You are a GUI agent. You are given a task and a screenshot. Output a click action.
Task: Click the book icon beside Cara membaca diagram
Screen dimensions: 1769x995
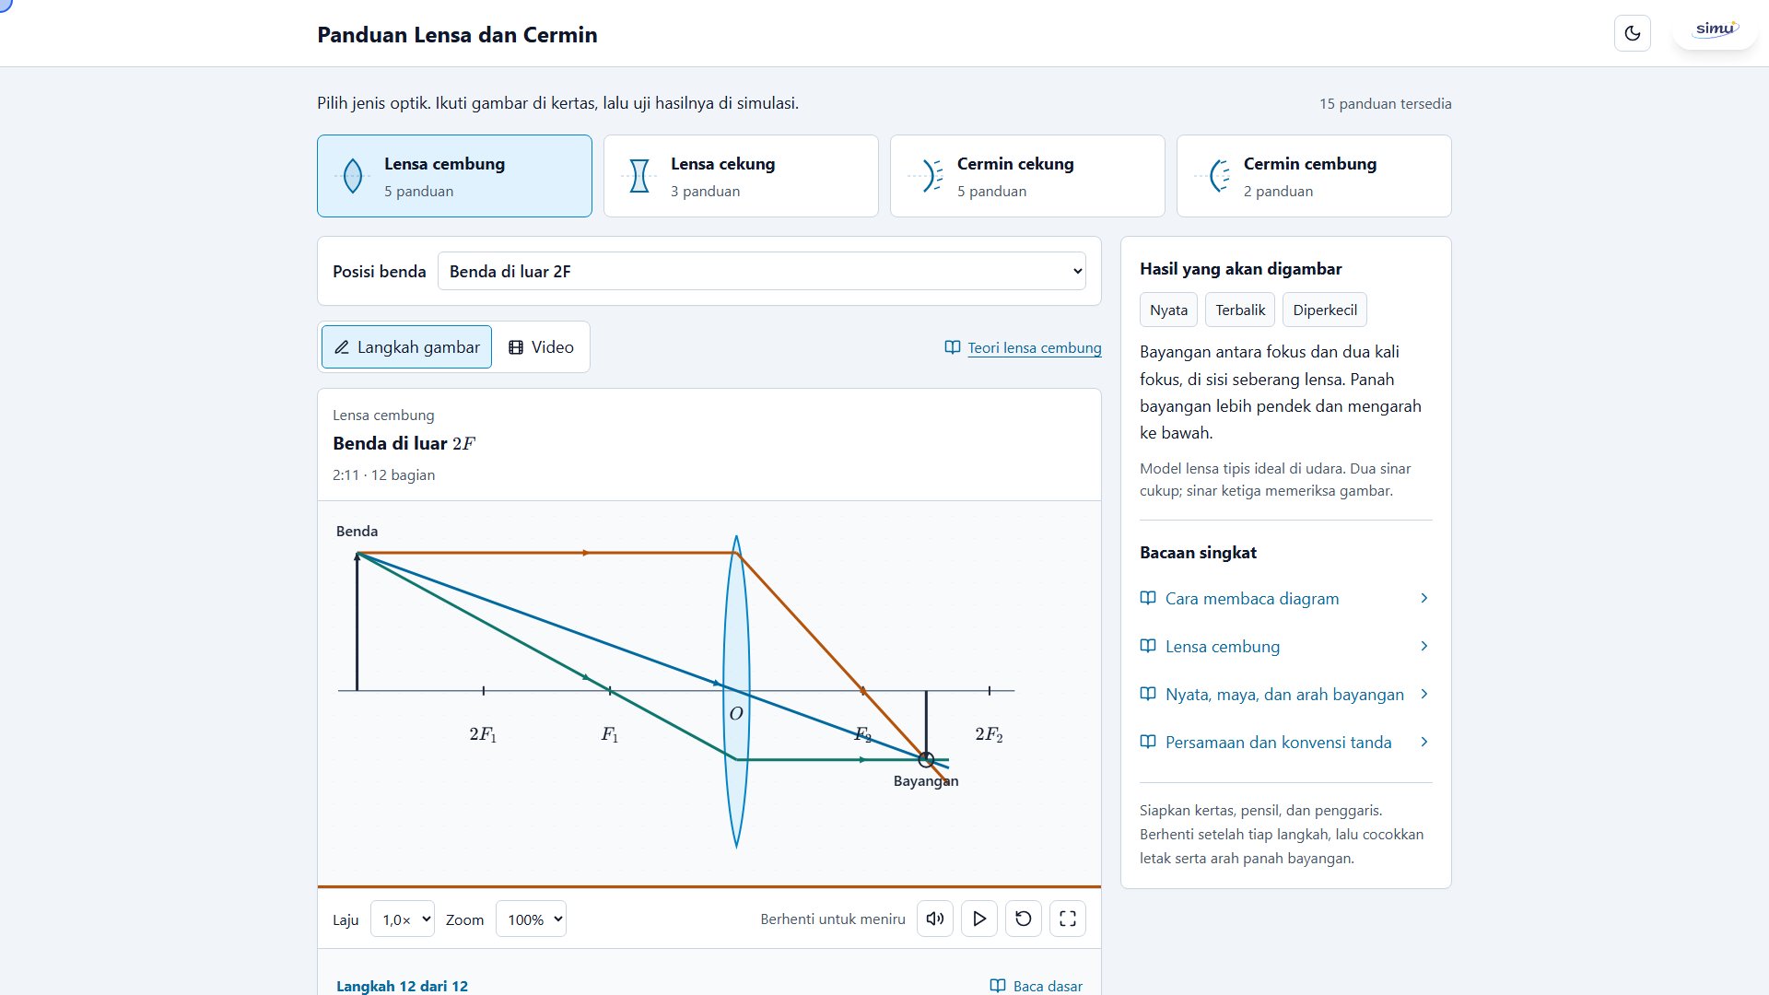pyautogui.click(x=1148, y=599)
